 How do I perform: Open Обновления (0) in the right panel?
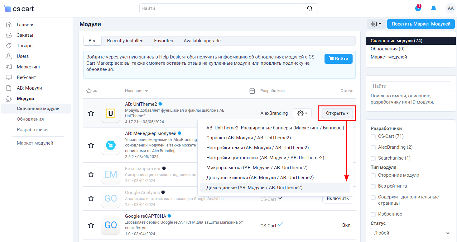(387, 49)
